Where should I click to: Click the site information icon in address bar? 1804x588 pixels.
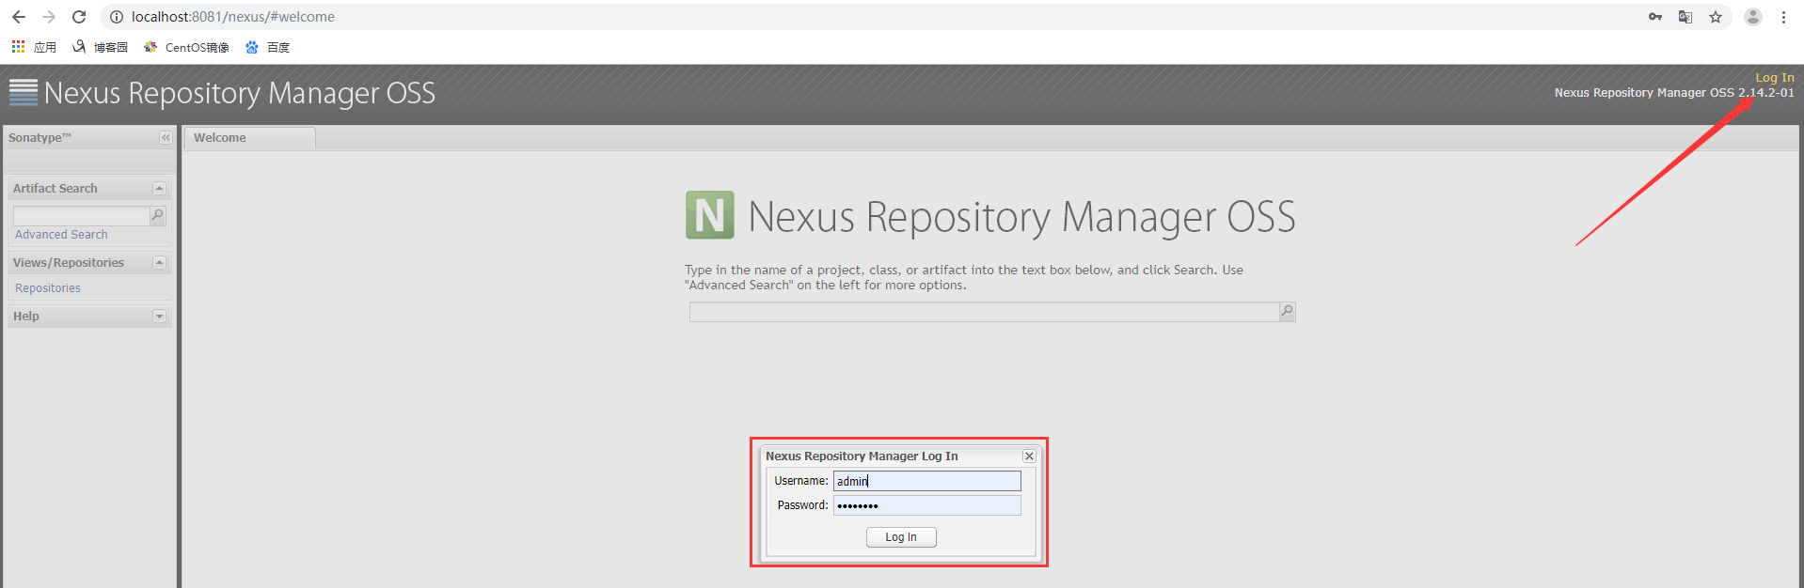point(117,17)
